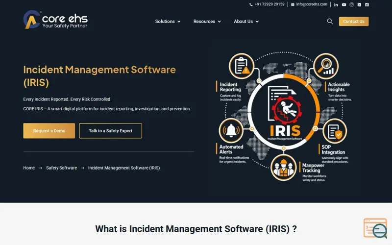This screenshot has height=245, width=392.
Task: Click the Manpower Tracking workers icon
Action: (x=284, y=167)
